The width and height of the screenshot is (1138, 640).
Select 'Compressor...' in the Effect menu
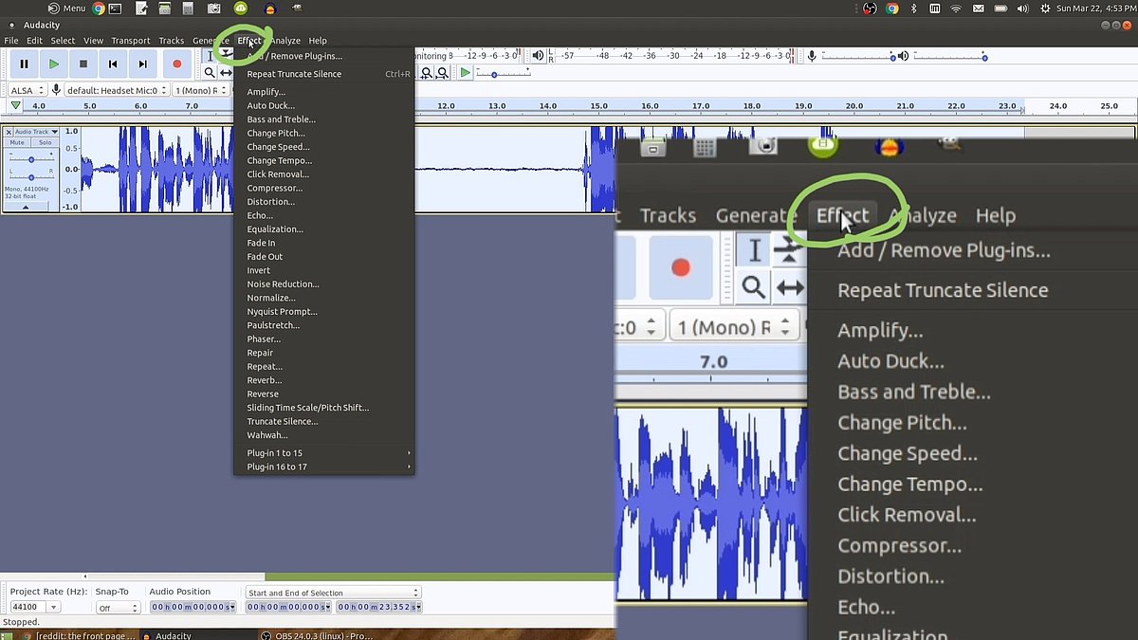(x=324, y=188)
